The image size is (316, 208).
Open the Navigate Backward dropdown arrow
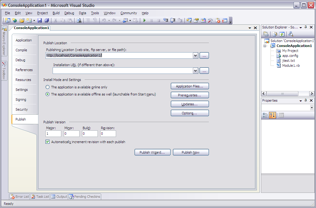tap(130, 20)
